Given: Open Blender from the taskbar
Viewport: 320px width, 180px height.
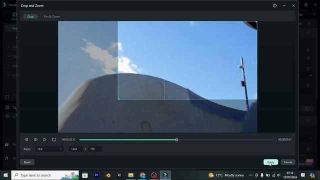Looking at the screenshot, I should tap(108, 175).
